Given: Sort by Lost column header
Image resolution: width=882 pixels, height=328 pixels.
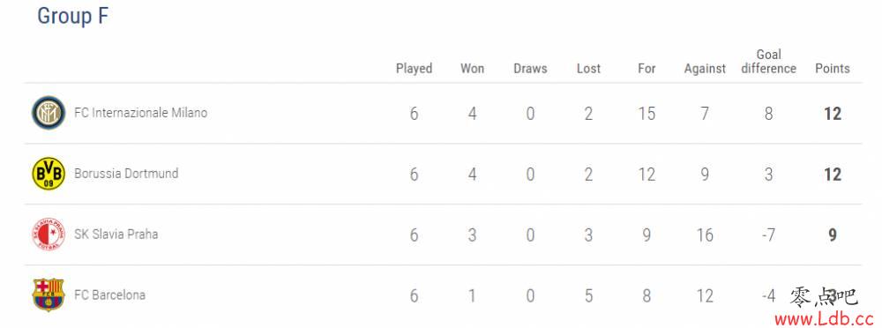Looking at the screenshot, I should (589, 69).
